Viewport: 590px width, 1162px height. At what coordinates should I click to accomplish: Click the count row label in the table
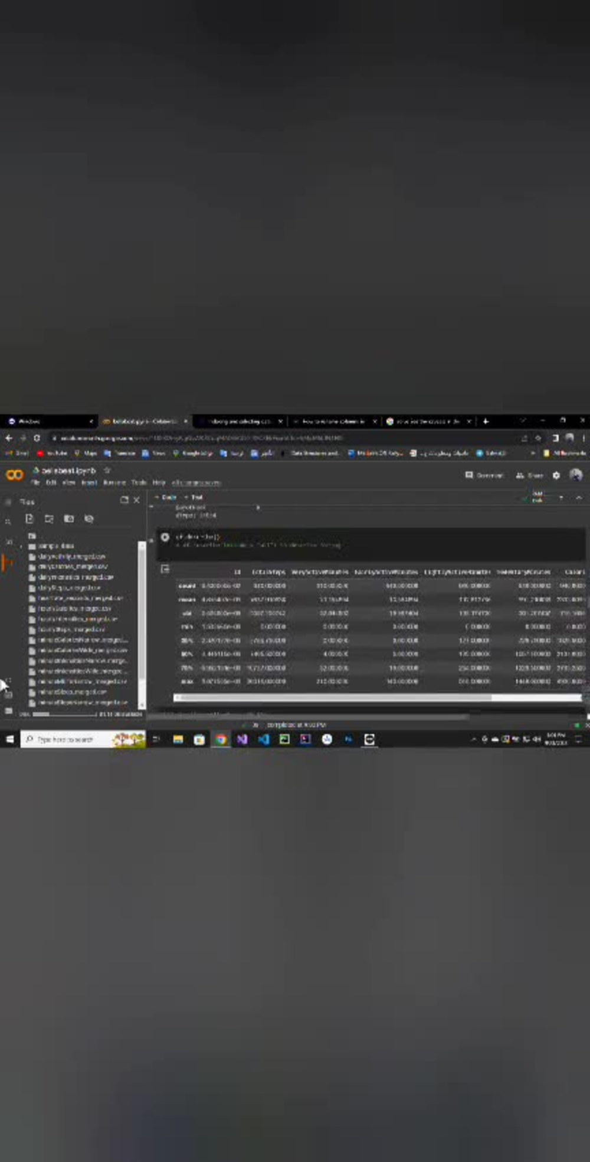187,586
